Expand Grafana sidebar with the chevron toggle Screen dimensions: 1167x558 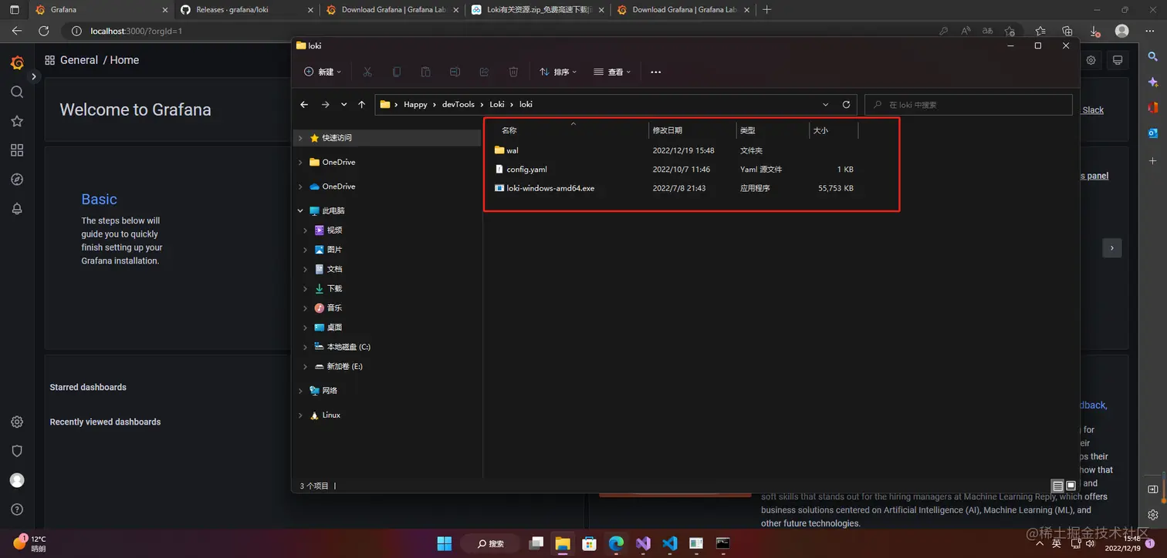34,77
